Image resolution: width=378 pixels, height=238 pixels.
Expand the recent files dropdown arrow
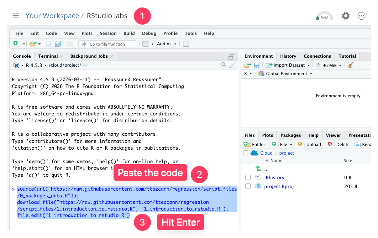[40, 44]
